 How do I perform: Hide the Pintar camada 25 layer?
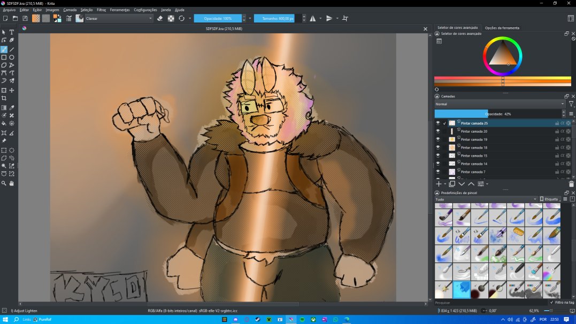point(437,123)
